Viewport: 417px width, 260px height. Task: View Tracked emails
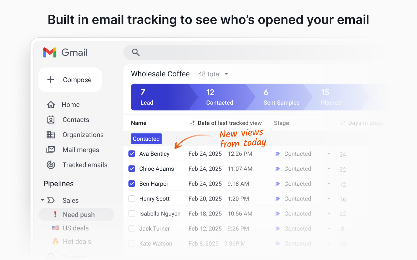click(85, 165)
